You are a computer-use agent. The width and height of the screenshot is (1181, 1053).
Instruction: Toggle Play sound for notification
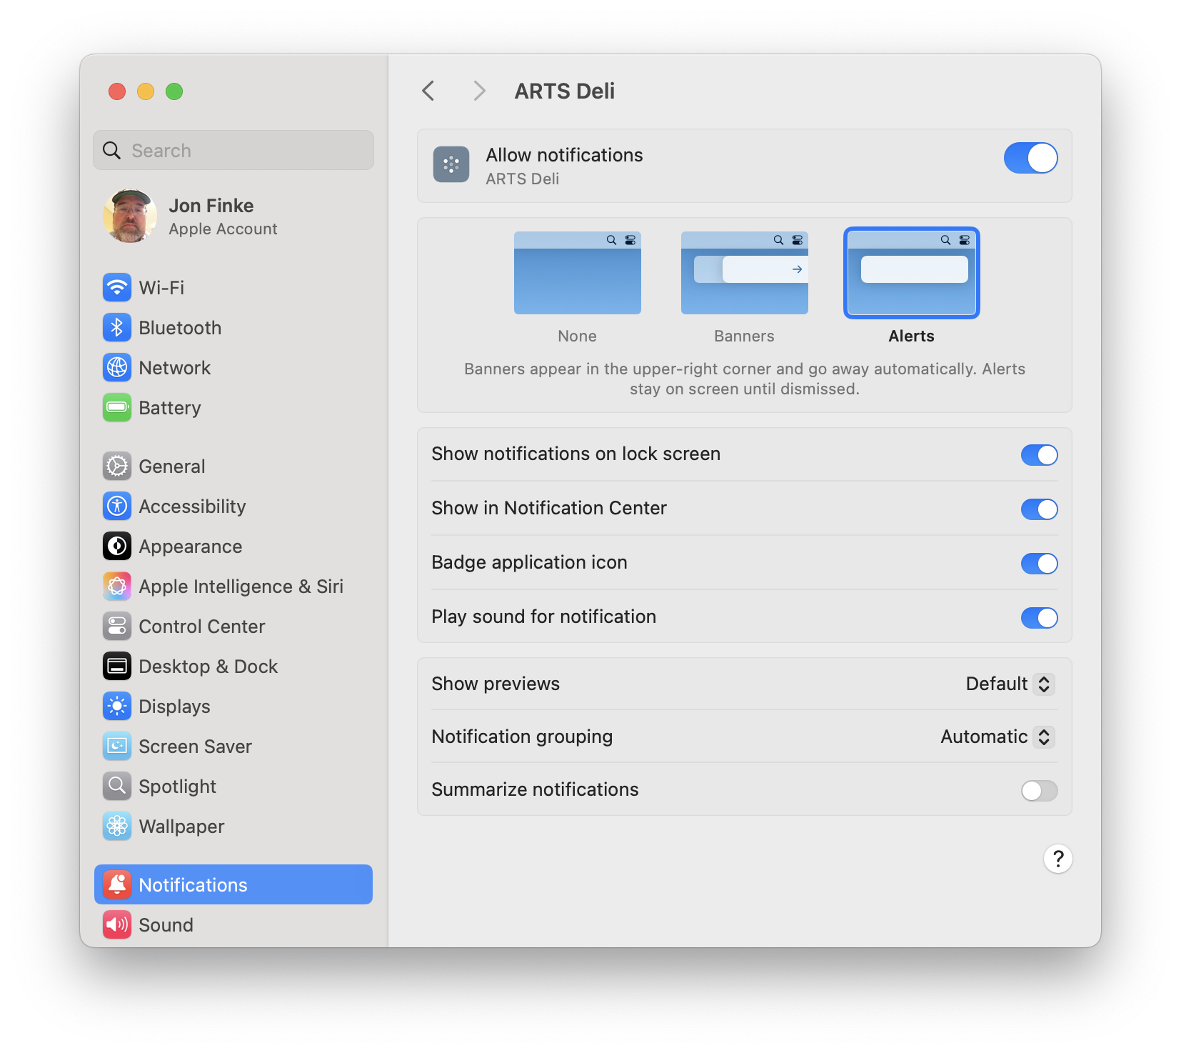click(x=1040, y=618)
